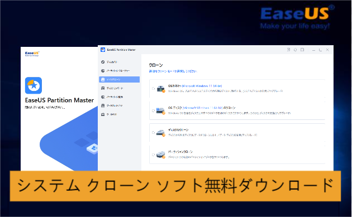Screen dimensions: 352x217
Task: Maximize the EaseUS Partition Master window
Action: 320,50
